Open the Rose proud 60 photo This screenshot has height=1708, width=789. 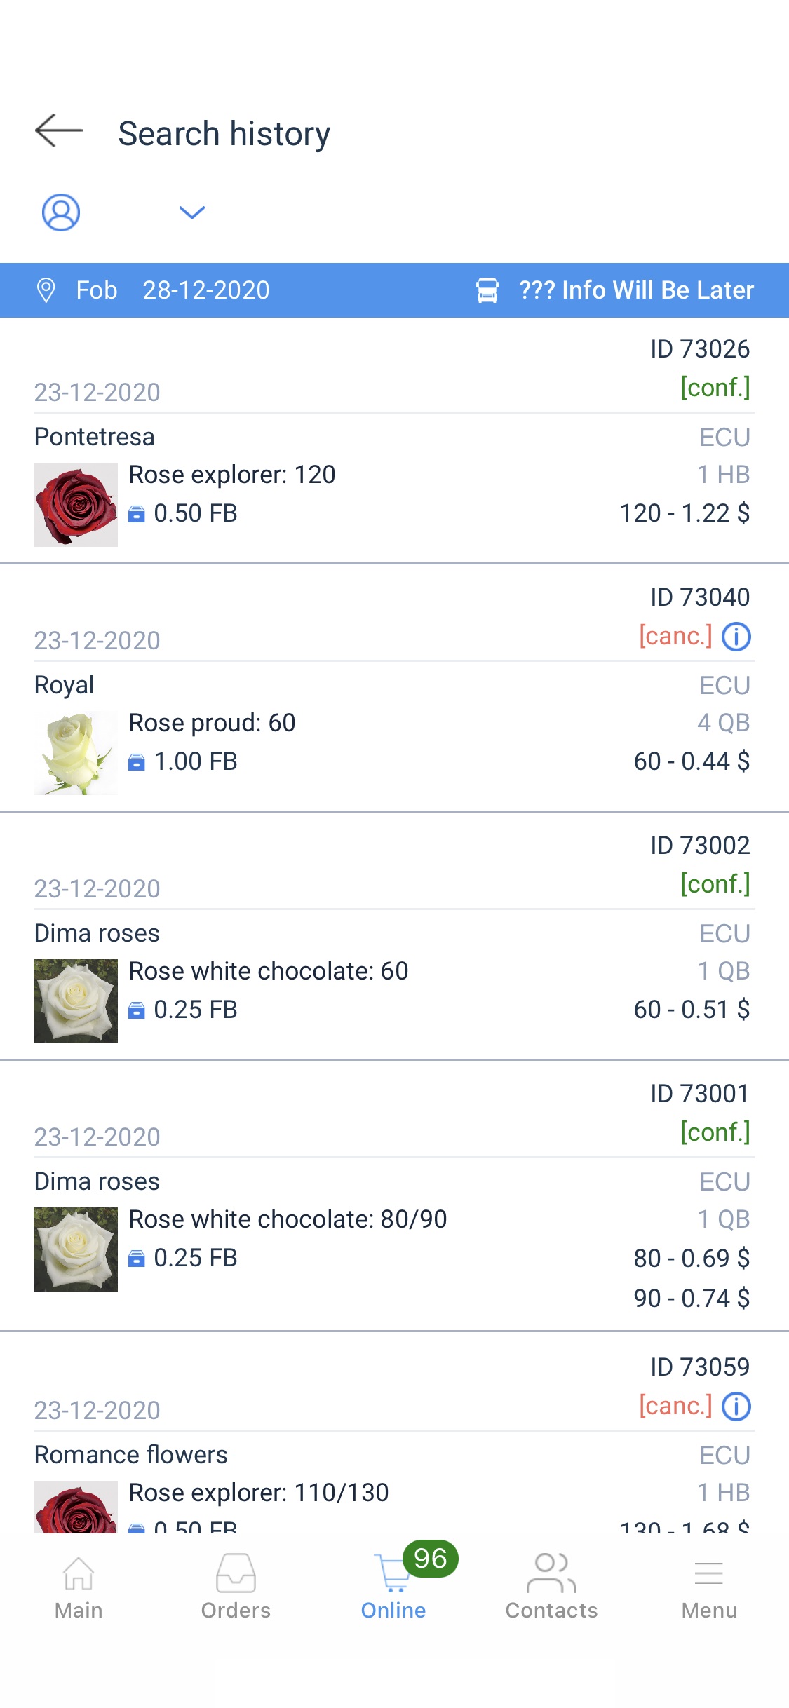tap(76, 753)
